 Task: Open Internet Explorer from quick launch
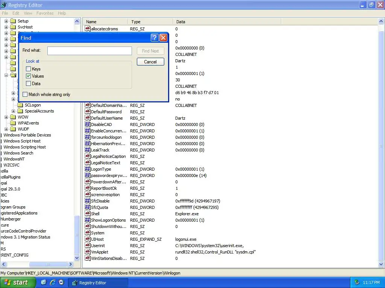pos(53,282)
